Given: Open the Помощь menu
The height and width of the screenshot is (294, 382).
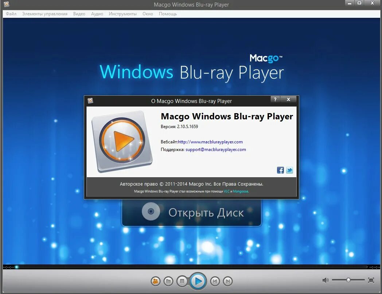Looking at the screenshot, I should pyautogui.click(x=168, y=14).
